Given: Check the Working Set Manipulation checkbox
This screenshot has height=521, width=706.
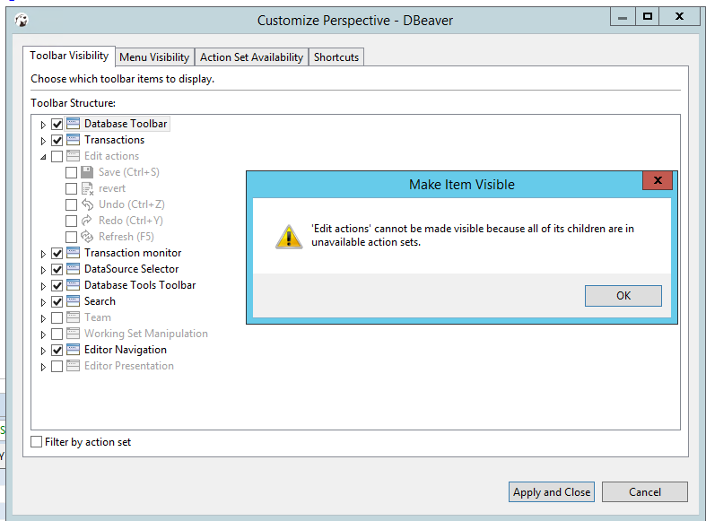Looking at the screenshot, I should 57,334.
